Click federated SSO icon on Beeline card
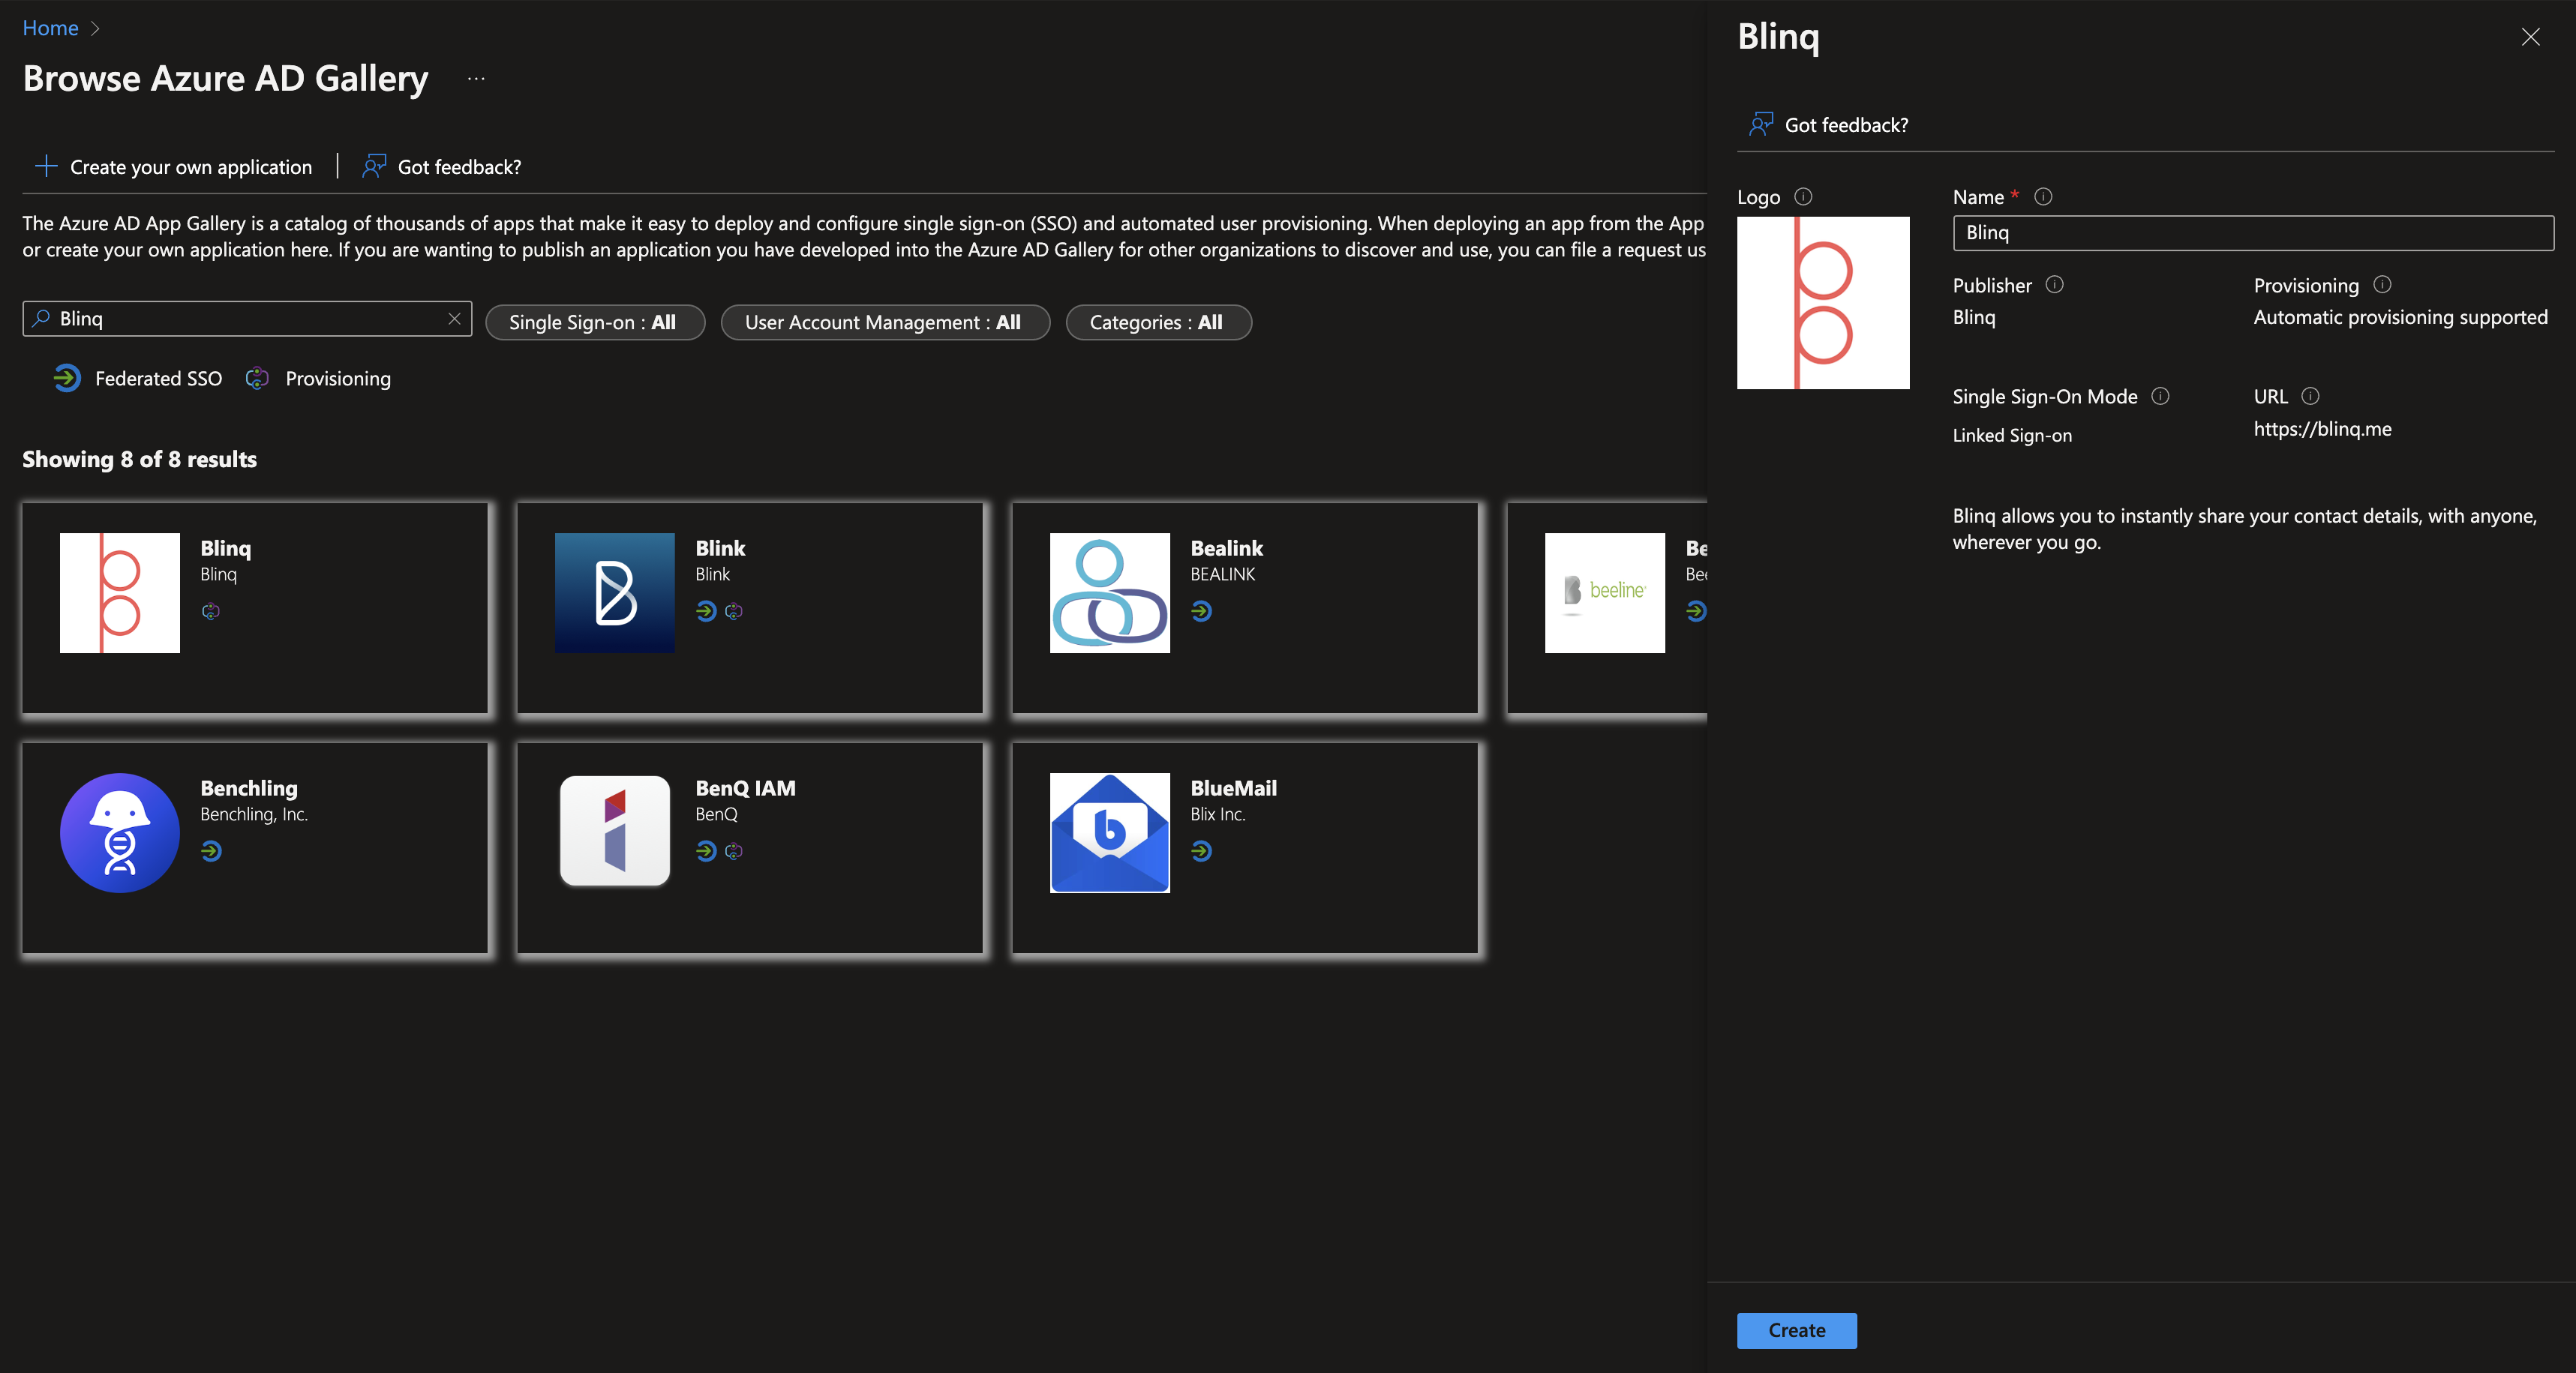This screenshot has height=1373, width=2576. [x=1696, y=612]
